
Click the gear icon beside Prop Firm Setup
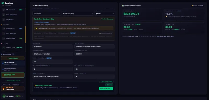34,5
